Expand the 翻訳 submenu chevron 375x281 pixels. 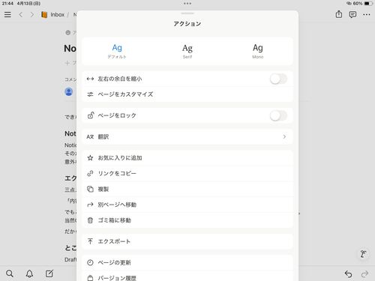(284, 136)
